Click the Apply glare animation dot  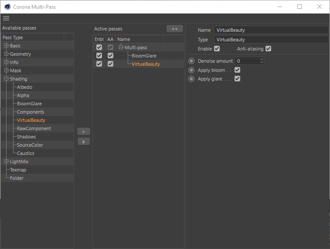click(x=191, y=79)
